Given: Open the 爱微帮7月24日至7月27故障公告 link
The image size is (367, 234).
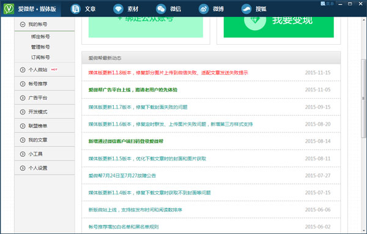Looking at the screenshot, I should [122, 176].
